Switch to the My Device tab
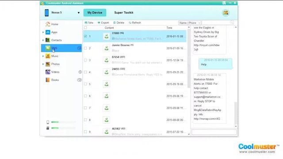Viewport: 283px width, 159px height. pyautogui.click(x=95, y=13)
